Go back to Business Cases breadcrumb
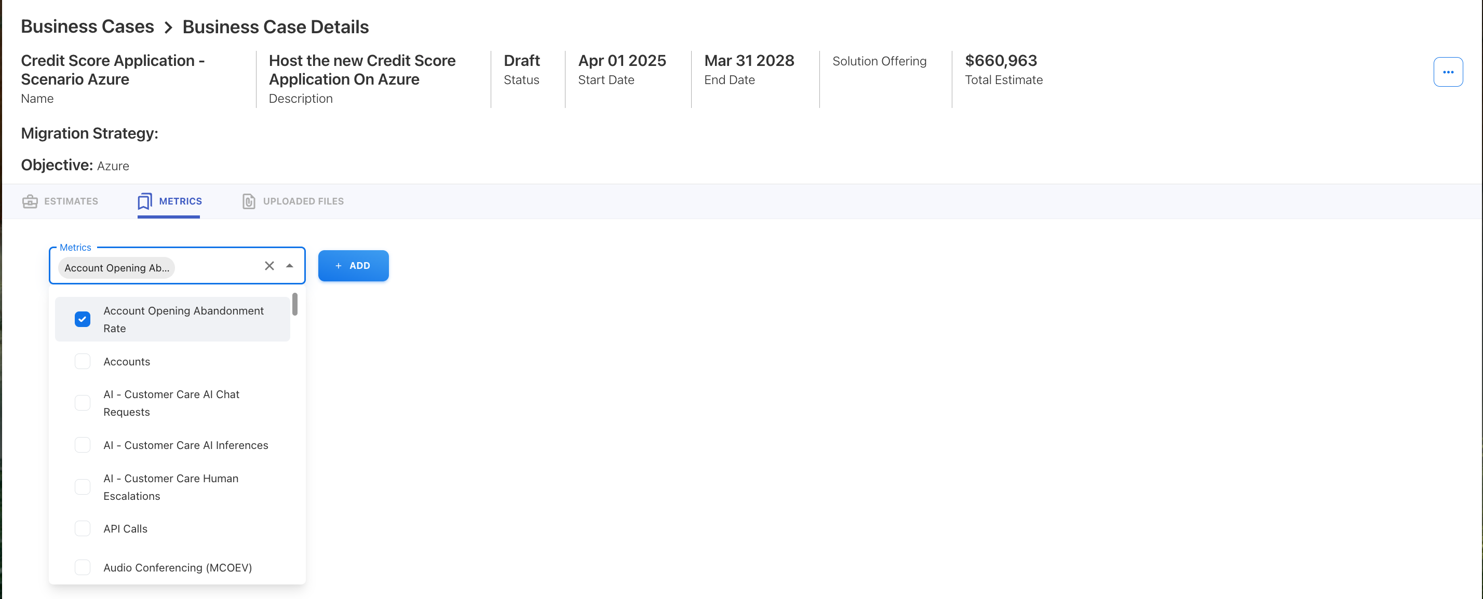1483x599 pixels. pyautogui.click(x=88, y=26)
